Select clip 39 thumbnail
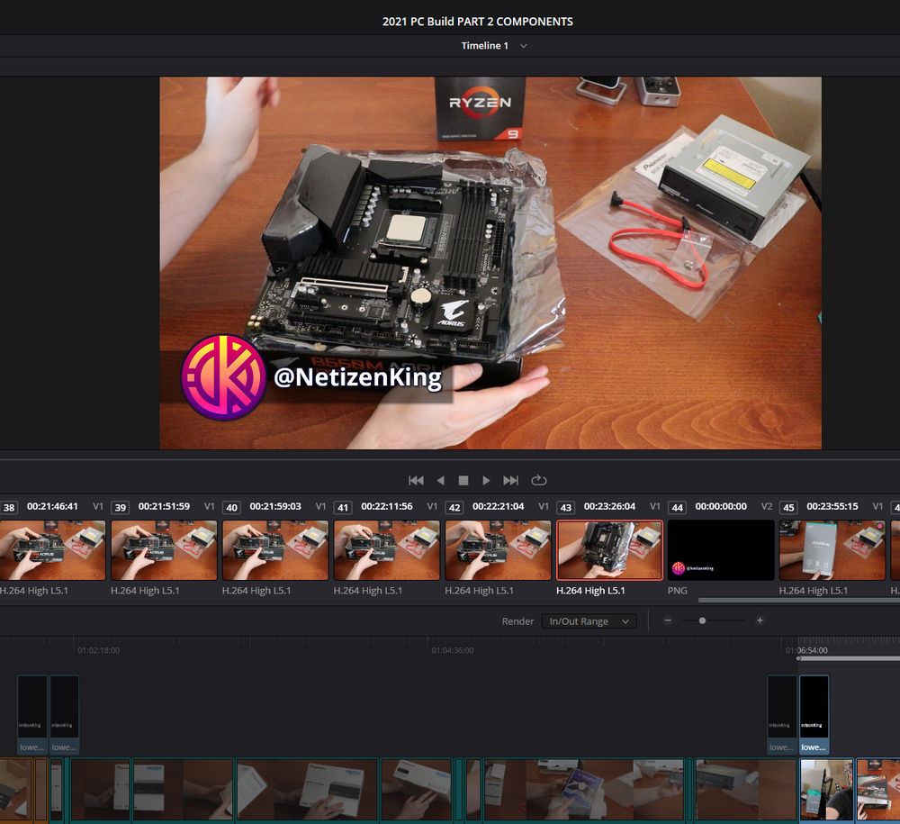The height and width of the screenshot is (824, 900). (x=164, y=549)
